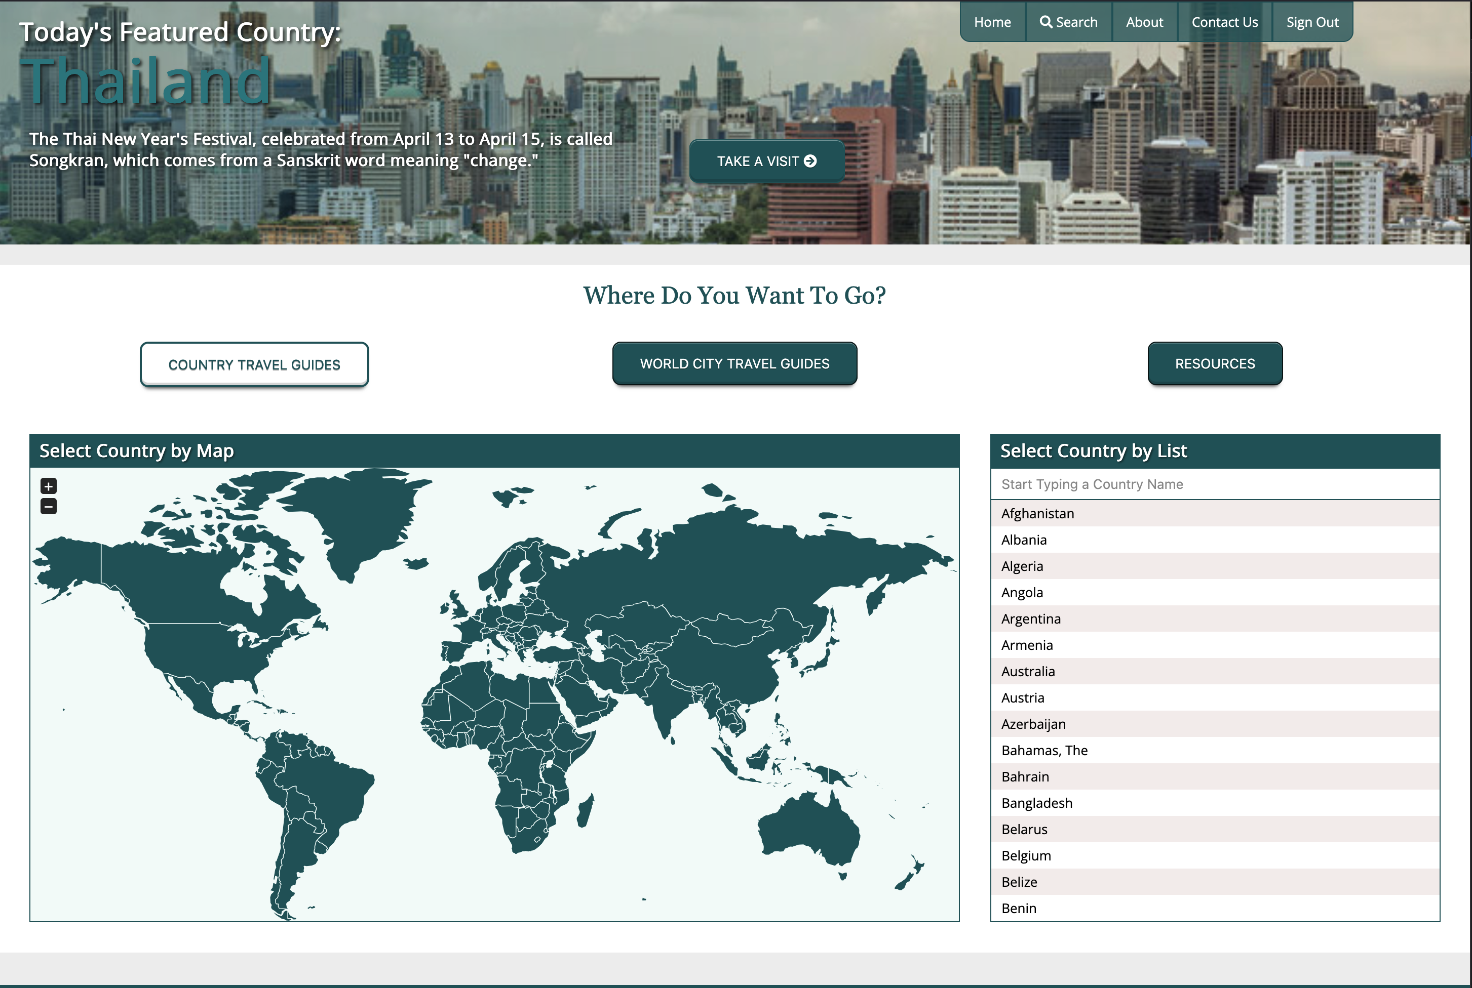This screenshot has height=988, width=1472.
Task: Click Canada on the world map
Action: [189, 586]
